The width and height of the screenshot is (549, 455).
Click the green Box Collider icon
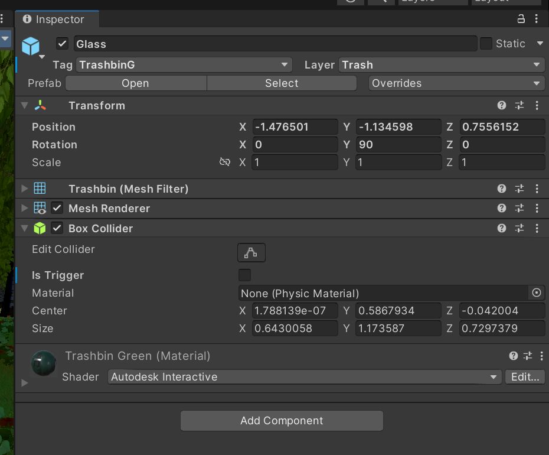click(40, 228)
